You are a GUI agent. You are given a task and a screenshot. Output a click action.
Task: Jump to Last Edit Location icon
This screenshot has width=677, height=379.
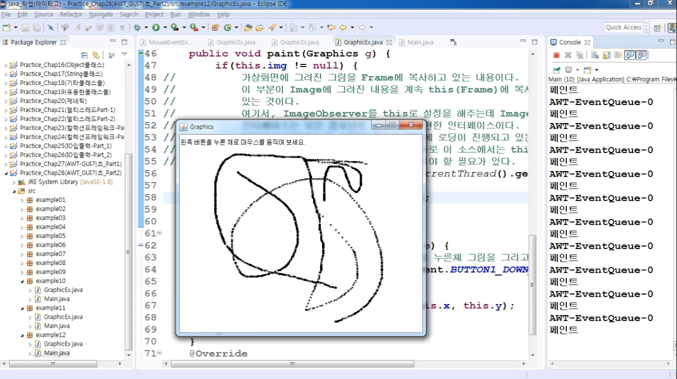(331, 27)
